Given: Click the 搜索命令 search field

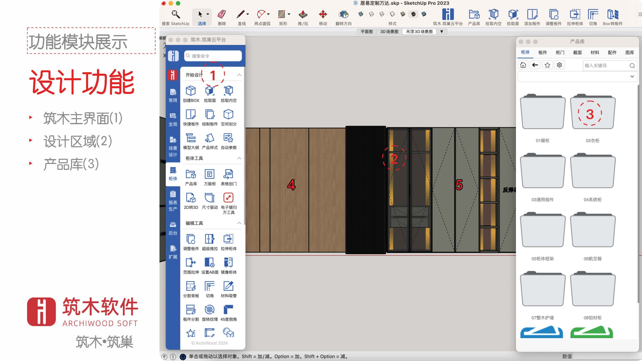Looking at the screenshot, I should [213, 56].
